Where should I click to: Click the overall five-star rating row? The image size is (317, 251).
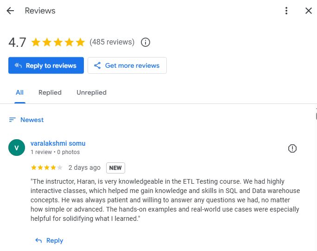tap(58, 42)
